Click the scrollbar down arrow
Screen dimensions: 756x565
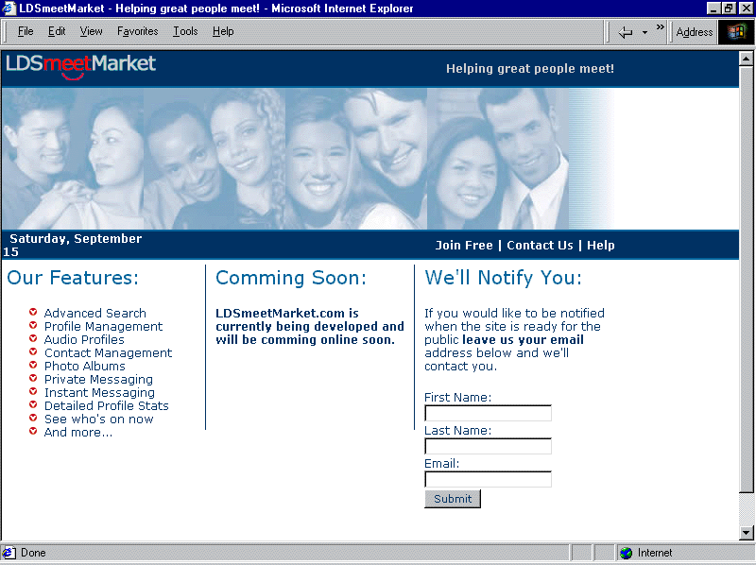click(x=747, y=533)
